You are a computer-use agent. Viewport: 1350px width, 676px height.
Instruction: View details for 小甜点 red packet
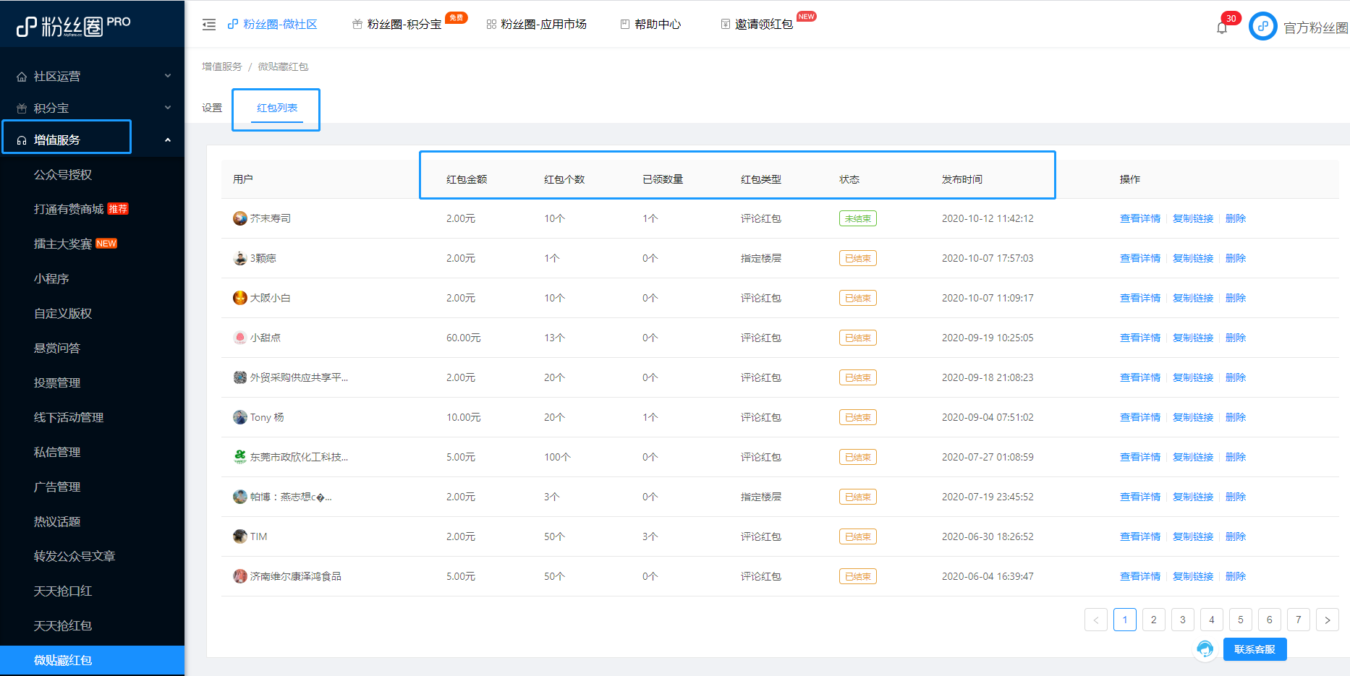pyautogui.click(x=1139, y=338)
